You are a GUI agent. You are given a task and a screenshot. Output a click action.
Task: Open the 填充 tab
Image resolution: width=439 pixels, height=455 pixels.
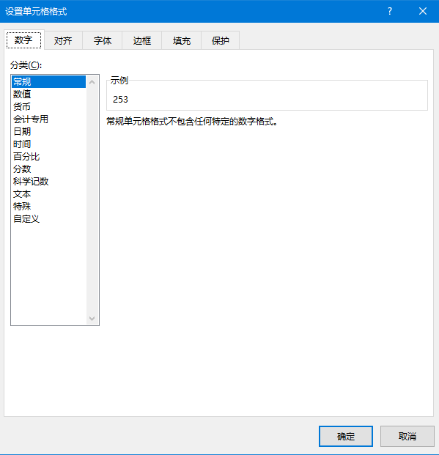[x=182, y=40]
